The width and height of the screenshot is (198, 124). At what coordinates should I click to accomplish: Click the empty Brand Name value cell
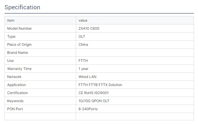[135, 53]
